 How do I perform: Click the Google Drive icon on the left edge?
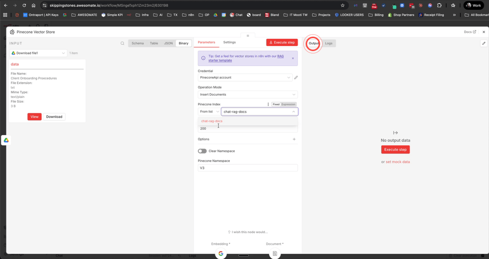[6, 140]
